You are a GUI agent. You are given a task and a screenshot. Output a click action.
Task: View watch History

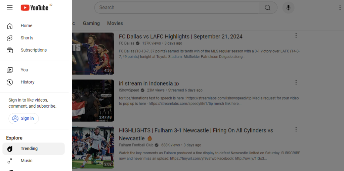[28, 82]
